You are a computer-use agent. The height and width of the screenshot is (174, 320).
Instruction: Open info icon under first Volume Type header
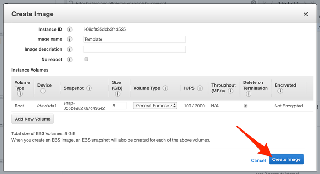coord(20,94)
